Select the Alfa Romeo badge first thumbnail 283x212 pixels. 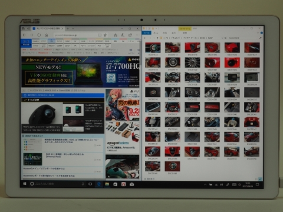tap(153, 48)
